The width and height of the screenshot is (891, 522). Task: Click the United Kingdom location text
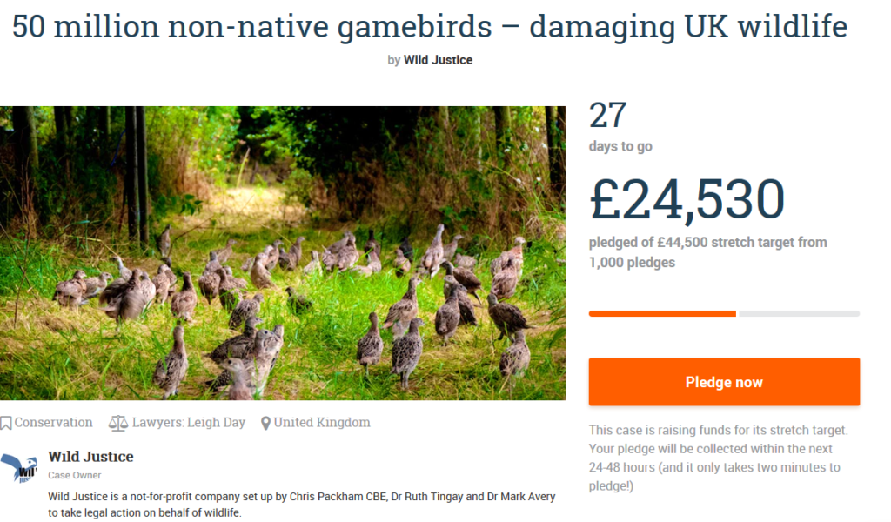click(322, 423)
